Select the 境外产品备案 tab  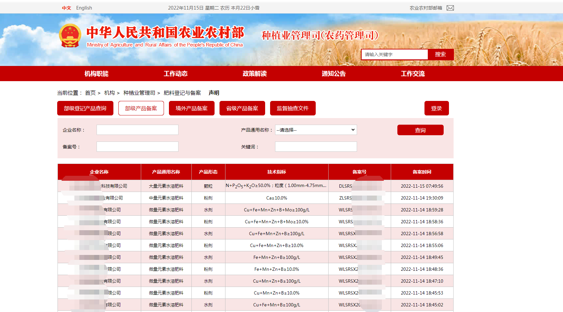click(192, 108)
